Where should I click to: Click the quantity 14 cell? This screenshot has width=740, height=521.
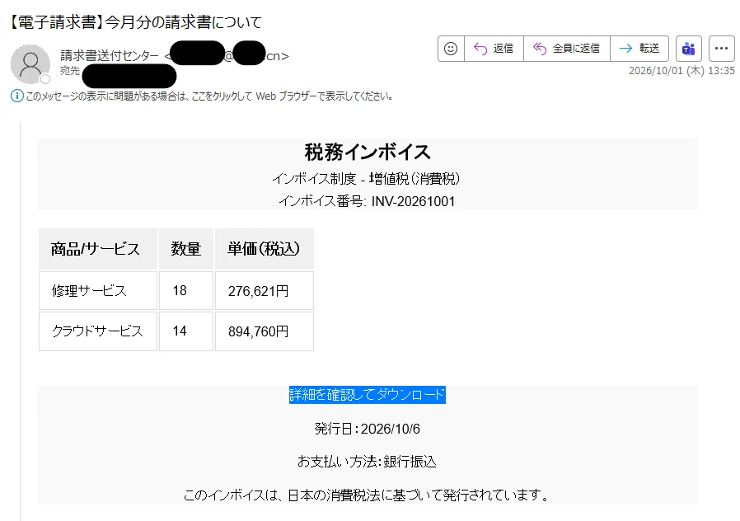(x=186, y=331)
